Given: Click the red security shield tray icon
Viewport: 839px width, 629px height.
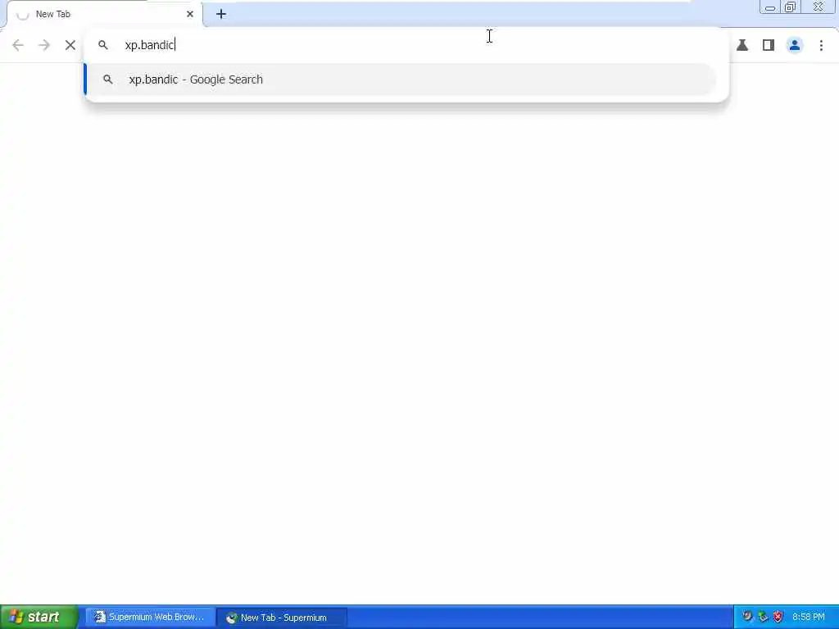Looking at the screenshot, I should 778,617.
